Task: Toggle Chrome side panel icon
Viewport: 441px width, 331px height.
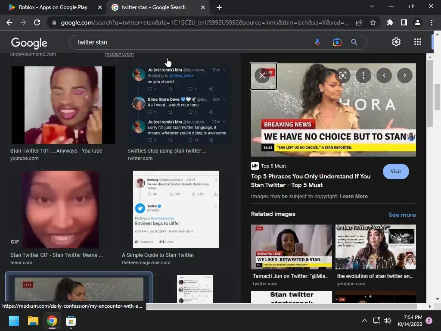Action: [404, 22]
